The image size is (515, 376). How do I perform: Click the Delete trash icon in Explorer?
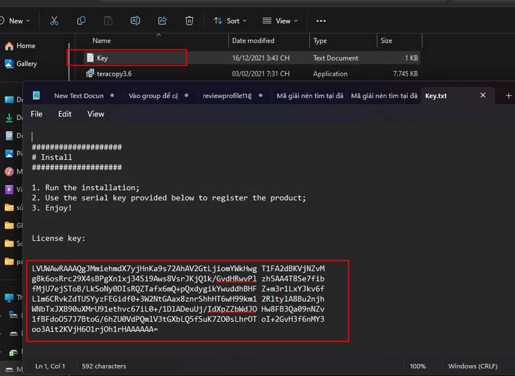coord(190,21)
